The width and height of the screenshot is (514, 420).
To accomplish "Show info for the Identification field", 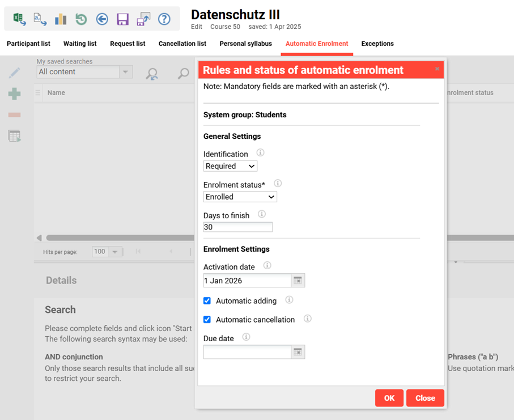I will pos(260,153).
